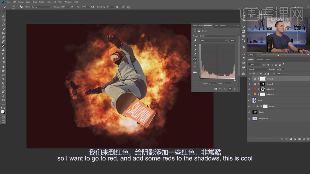This screenshot has width=310, height=174.
Task: Select the Crop tool in the toolbar
Action: [3, 33]
